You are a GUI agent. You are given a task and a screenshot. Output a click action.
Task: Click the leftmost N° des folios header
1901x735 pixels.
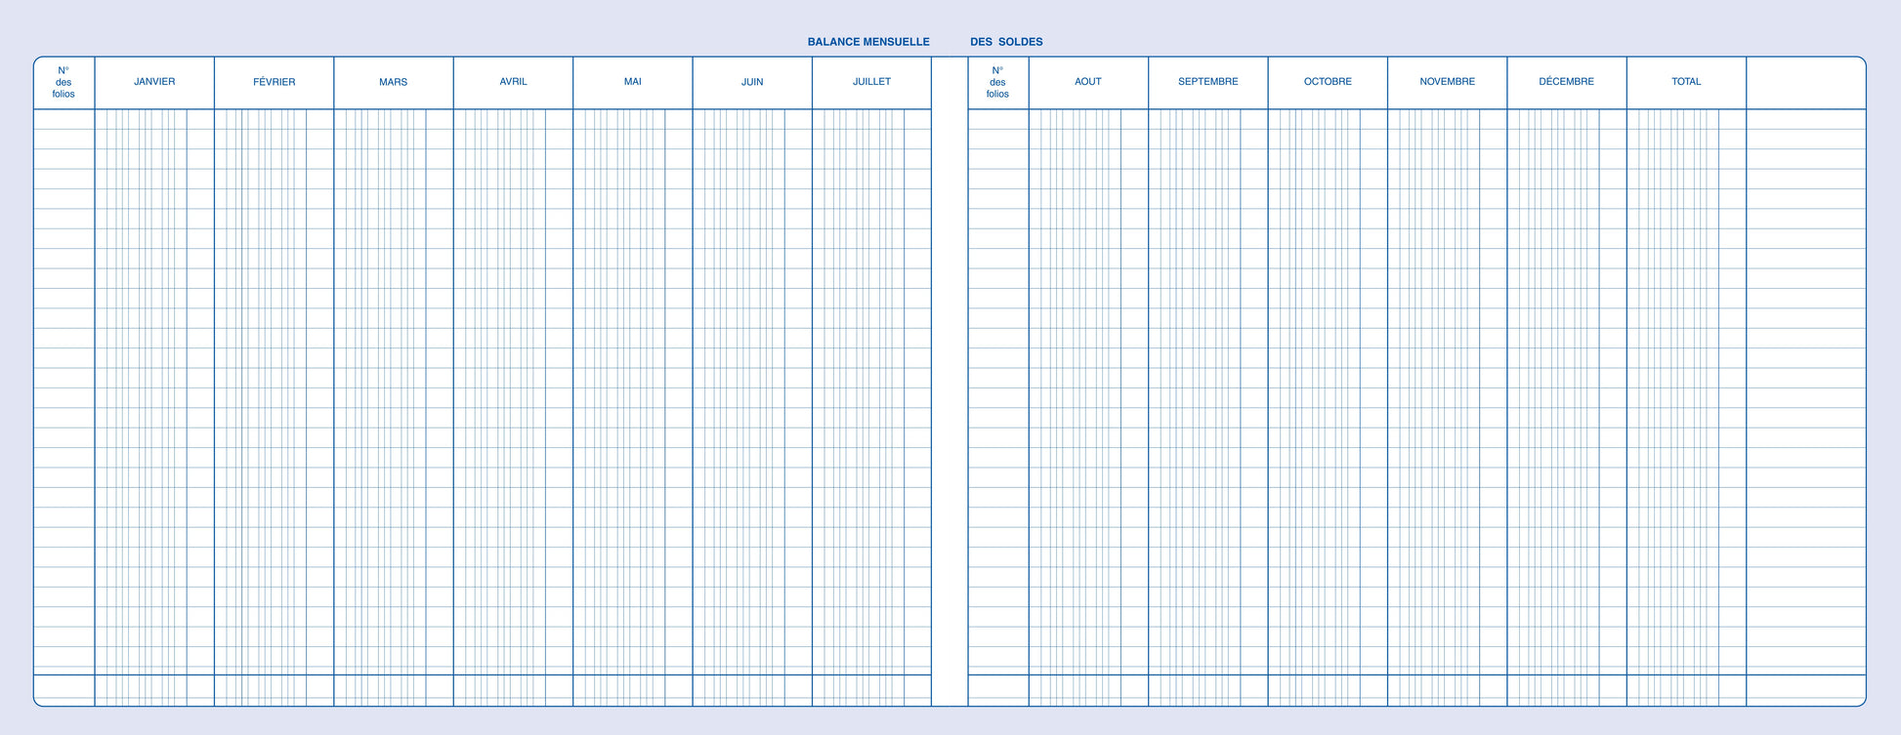coord(63,82)
